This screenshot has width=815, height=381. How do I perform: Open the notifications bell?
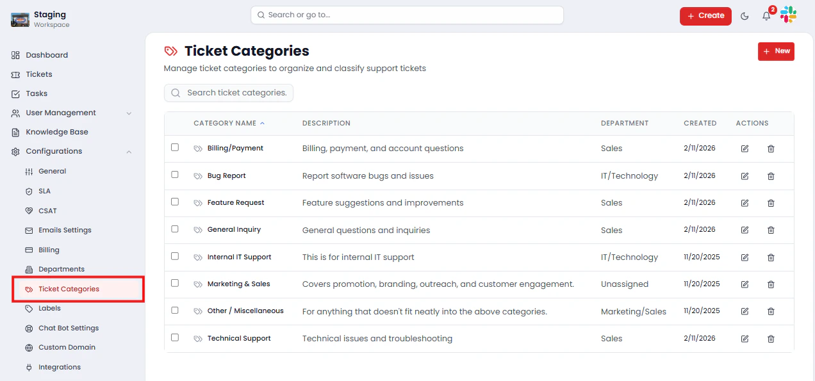tap(766, 16)
